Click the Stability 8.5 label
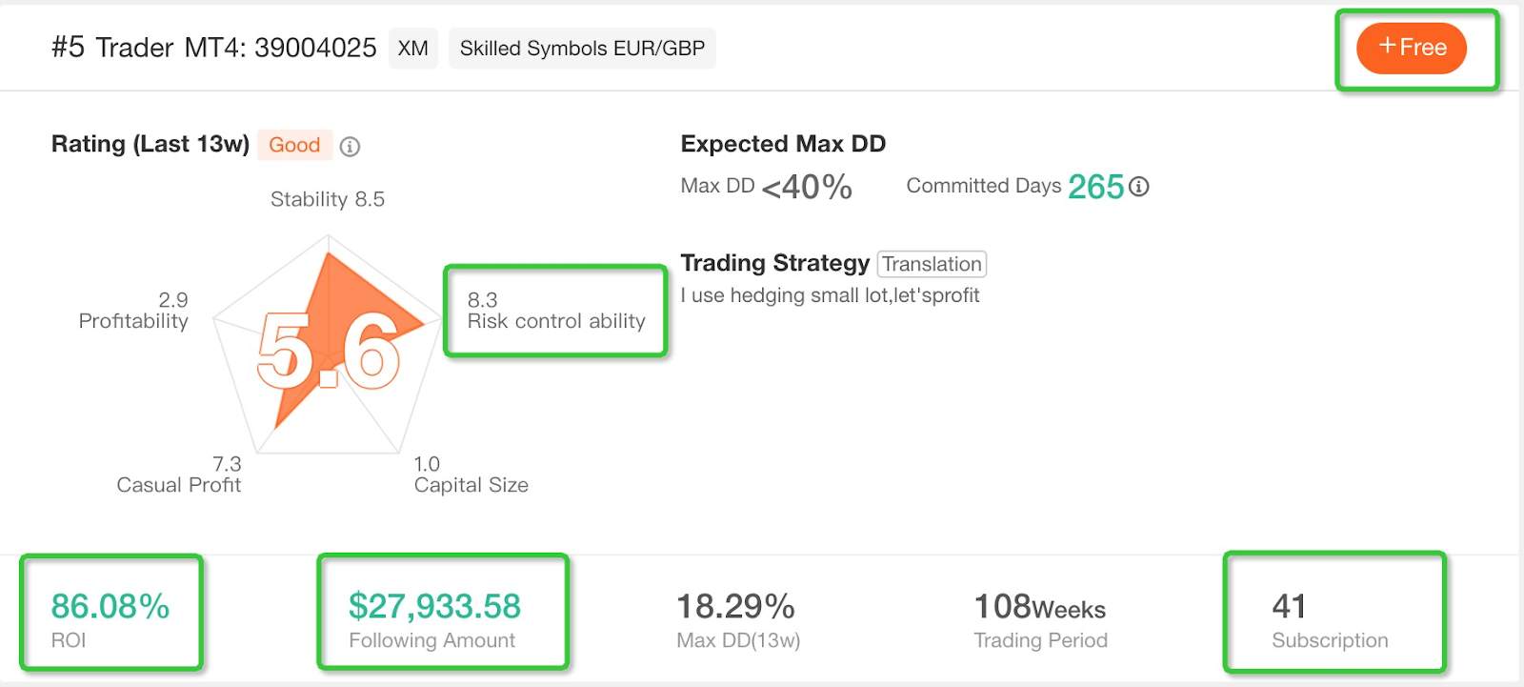Viewport: 1524px width, 687px height. pyautogui.click(x=328, y=199)
